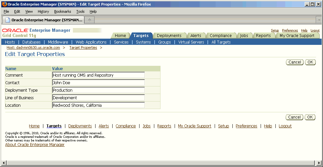Click the horizontal scrollbar left arrow
Screen dimensions: 323x167
[4, 163]
